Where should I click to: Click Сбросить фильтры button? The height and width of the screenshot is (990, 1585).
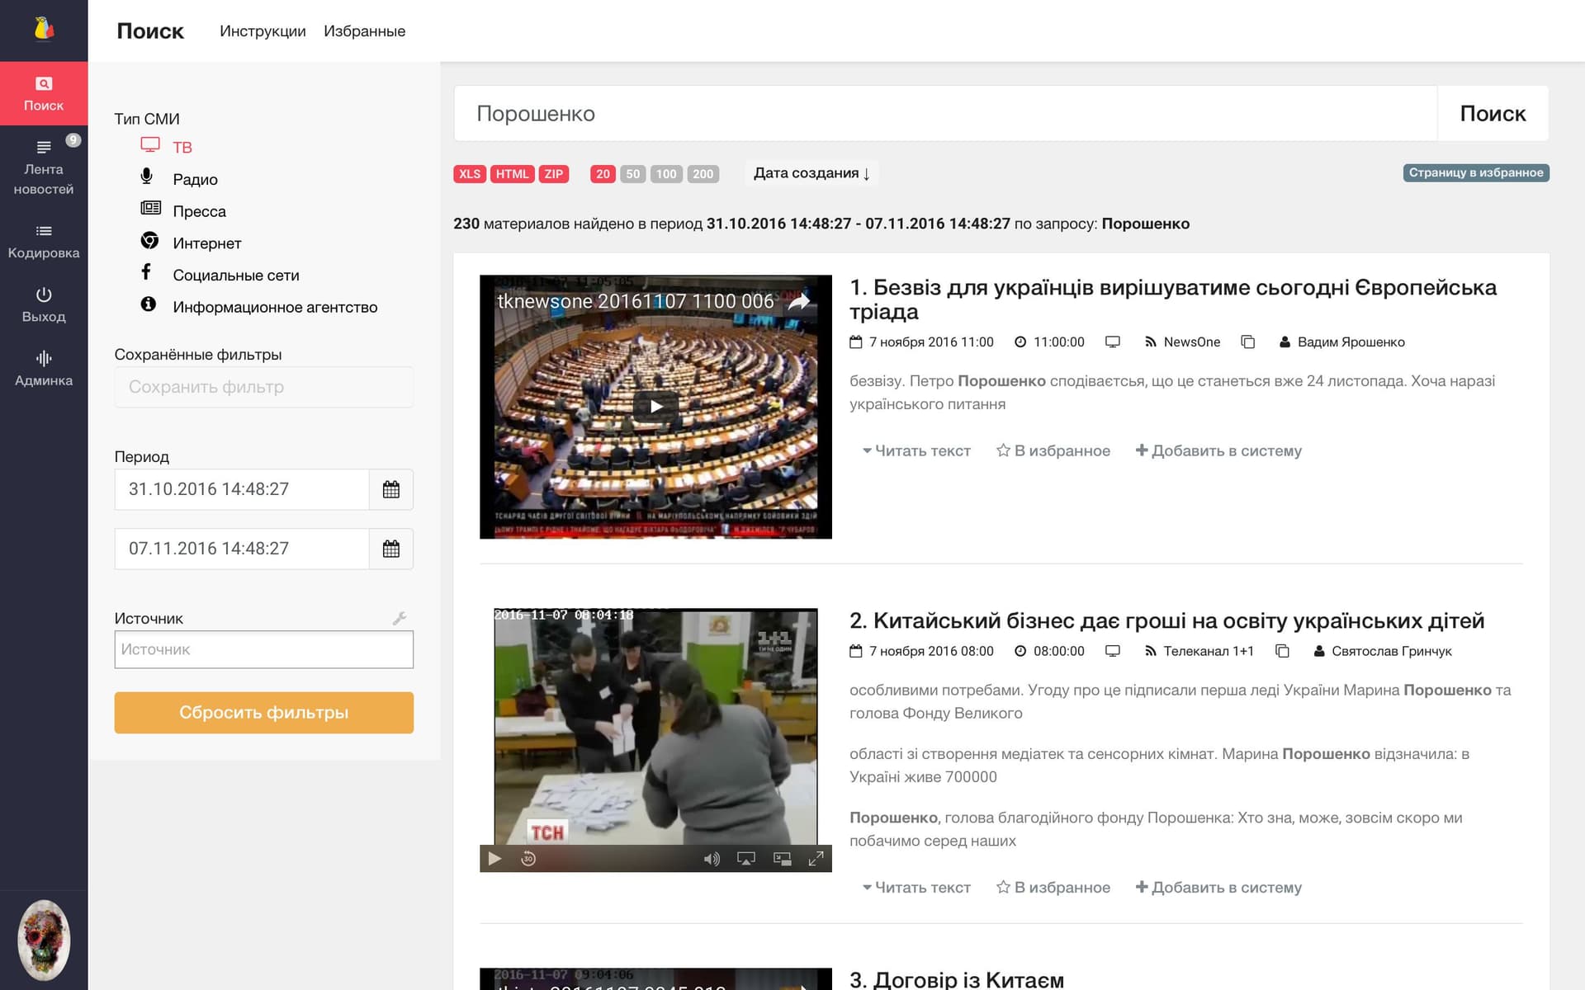(264, 713)
